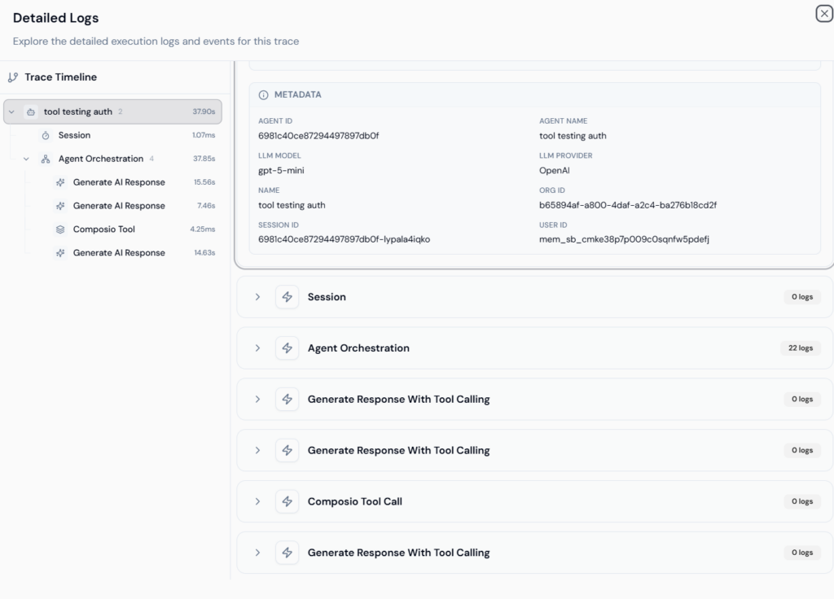This screenshot has height=599, width=834.
Task: Click the layers icon beside Composio Tool
Action: pyautogui.click(x=60, y=230)
